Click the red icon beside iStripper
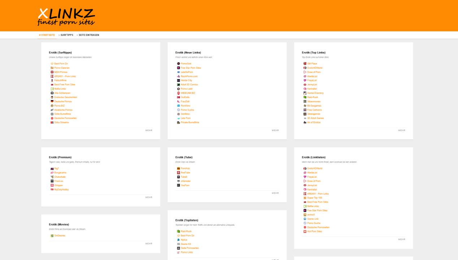The image size is (458, 260). (x=52, y=185)
